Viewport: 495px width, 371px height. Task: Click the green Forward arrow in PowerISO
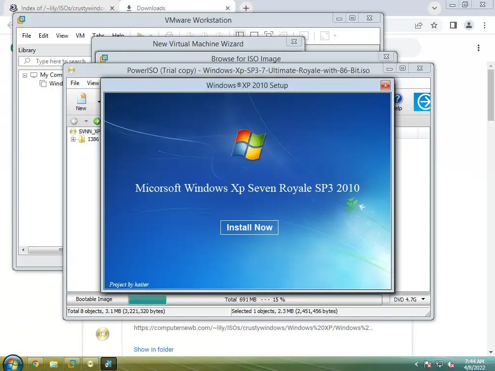tap(97, 121)
